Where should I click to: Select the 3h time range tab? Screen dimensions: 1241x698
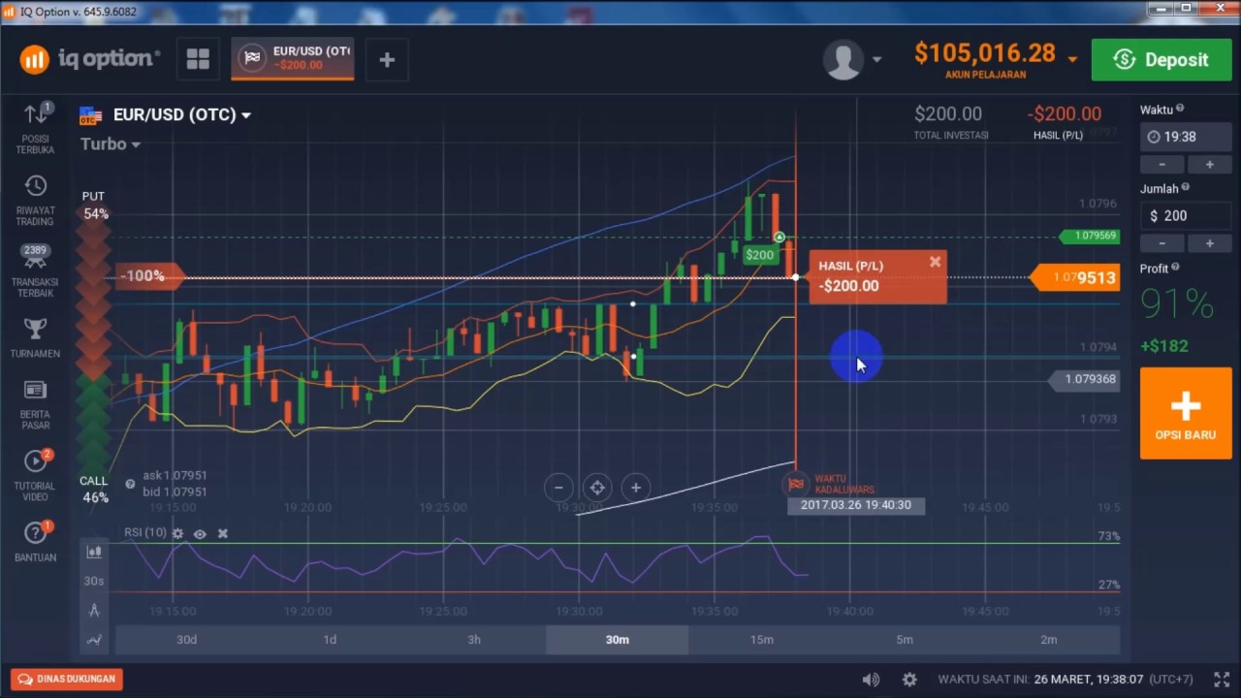474,640
